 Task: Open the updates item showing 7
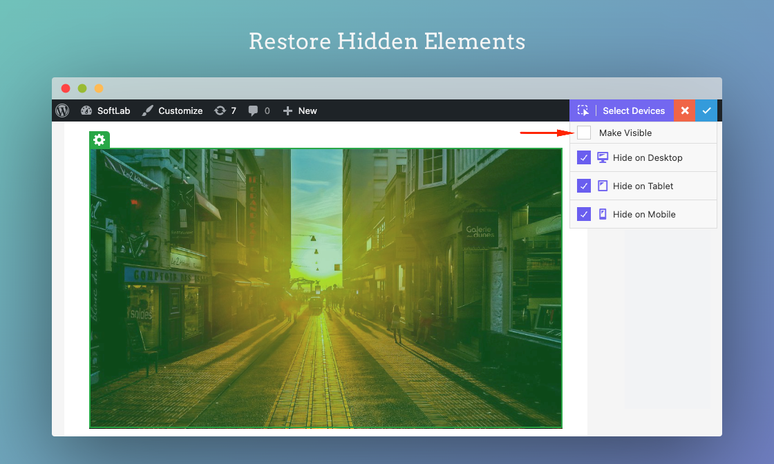[x=225, y=110]
